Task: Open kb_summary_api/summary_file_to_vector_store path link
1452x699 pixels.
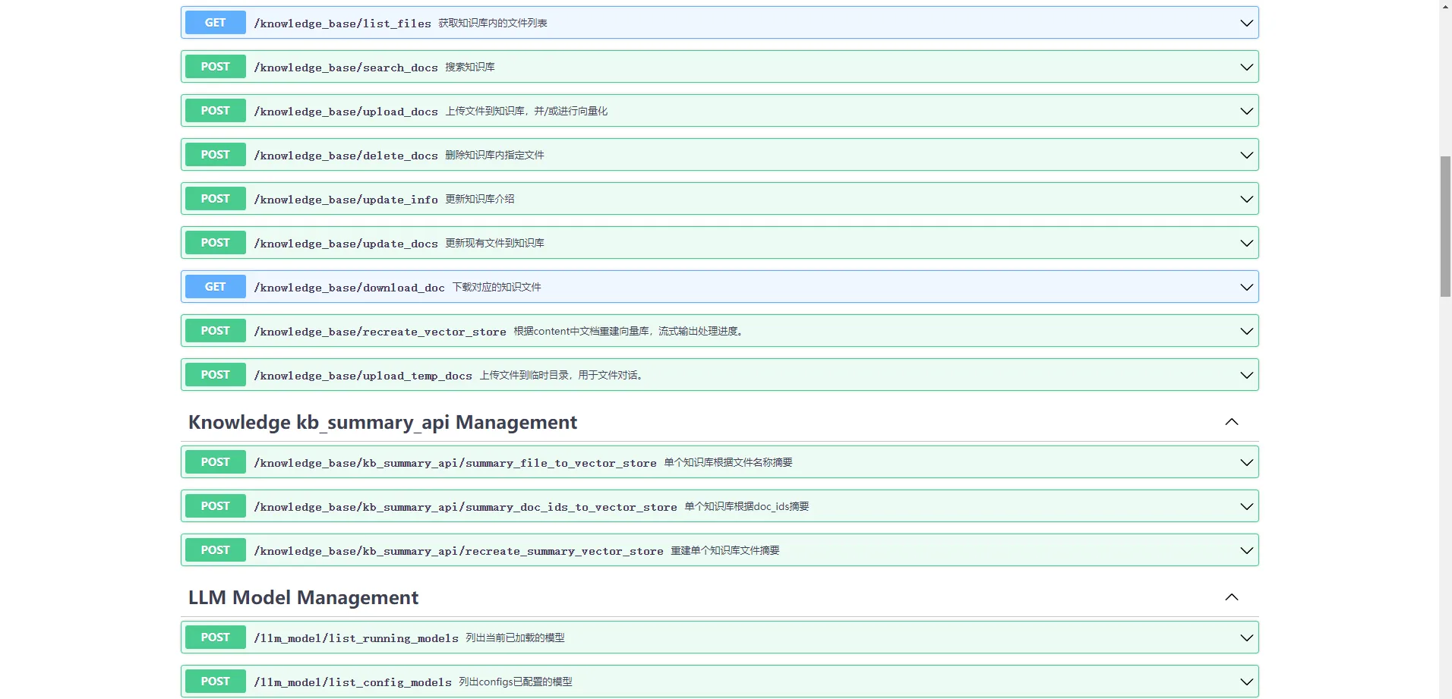Action: click(x=455, y=463)
